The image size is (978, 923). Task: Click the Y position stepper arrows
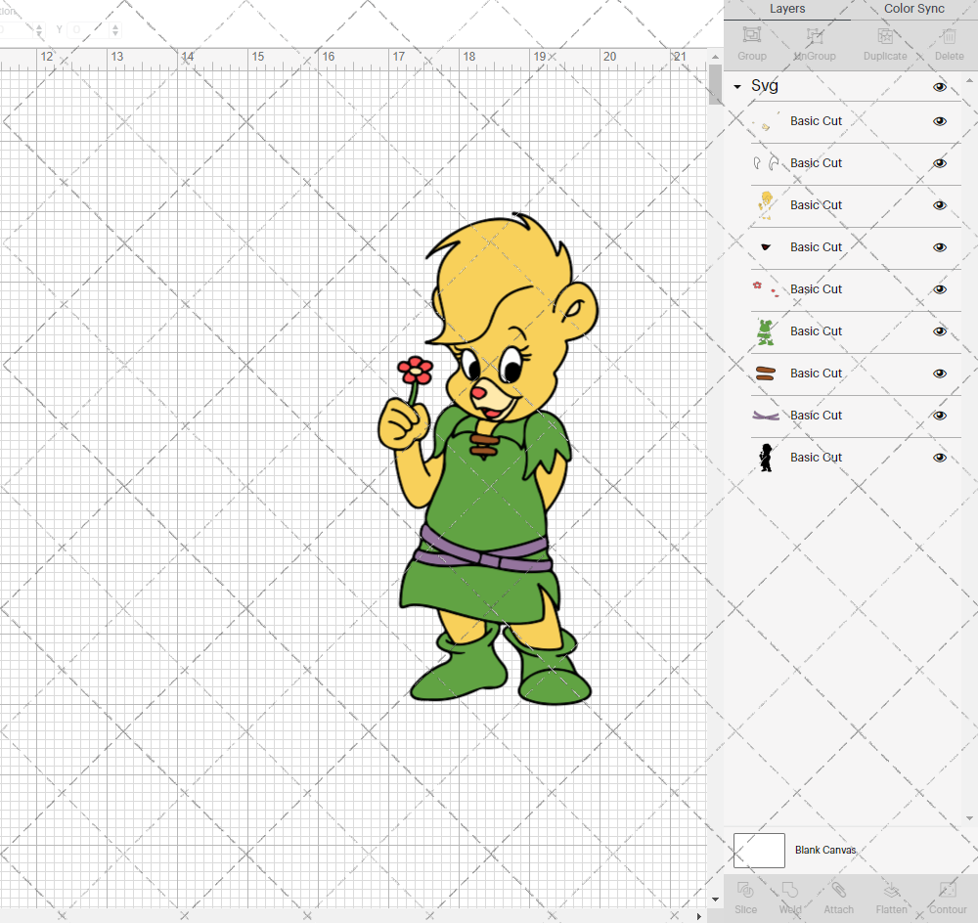point(115,30)
